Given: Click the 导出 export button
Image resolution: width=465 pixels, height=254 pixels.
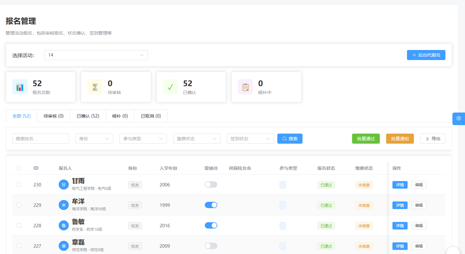Looking at the screenshot, I should point(433,139).
